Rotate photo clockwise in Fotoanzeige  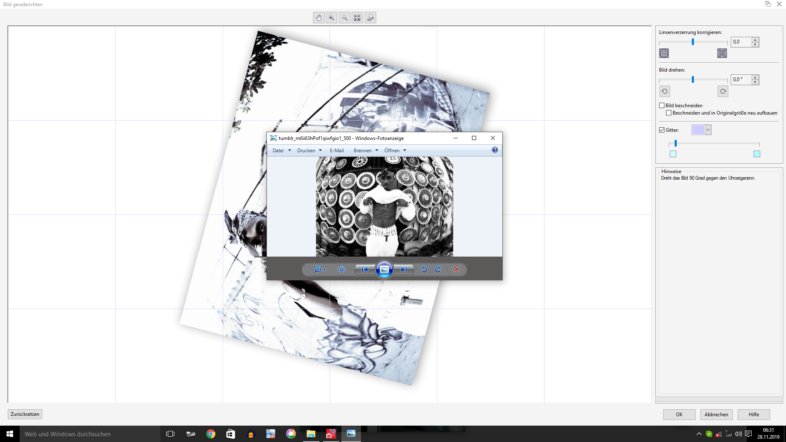pos(438,269)
